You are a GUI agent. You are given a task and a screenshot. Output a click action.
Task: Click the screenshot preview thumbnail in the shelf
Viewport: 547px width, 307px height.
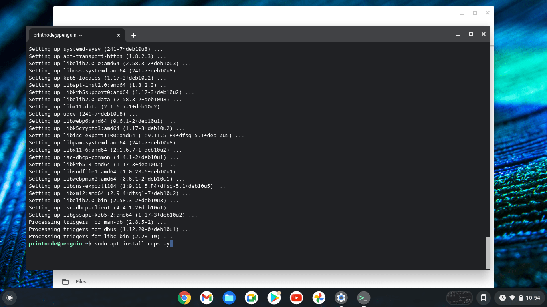(x=459, y=298)
